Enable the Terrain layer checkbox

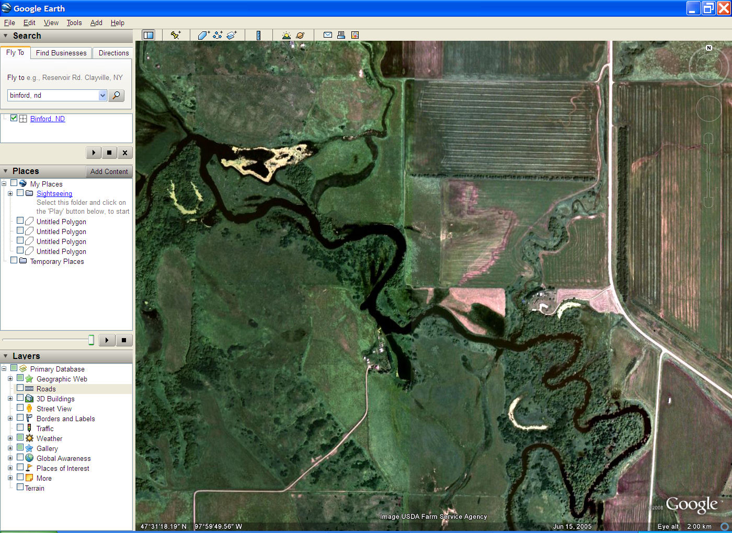20,488
